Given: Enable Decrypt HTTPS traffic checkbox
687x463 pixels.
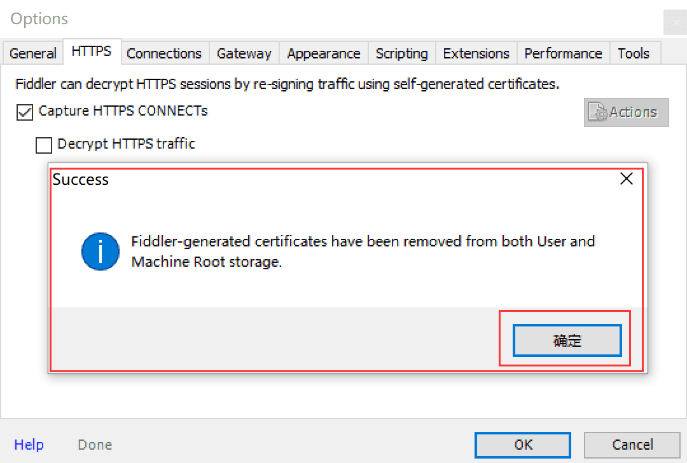Looking at the screenshot, I should pos(44,145).
